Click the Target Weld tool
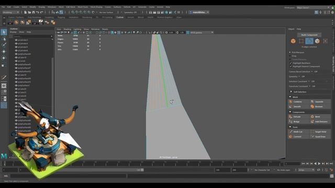This screenshot has width=335, height=188. click(320, 132)
